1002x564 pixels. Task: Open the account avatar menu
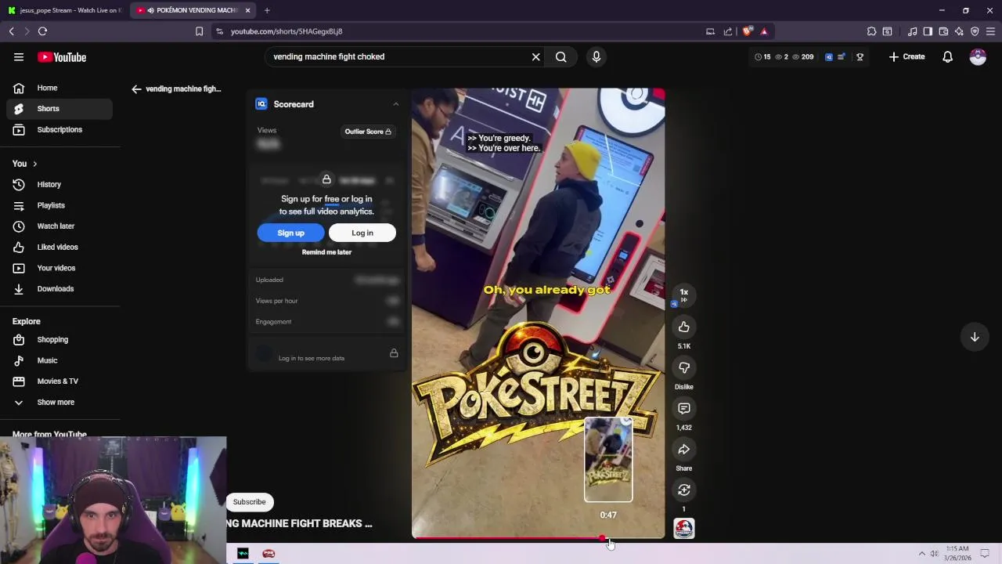[x=978, y=56]
